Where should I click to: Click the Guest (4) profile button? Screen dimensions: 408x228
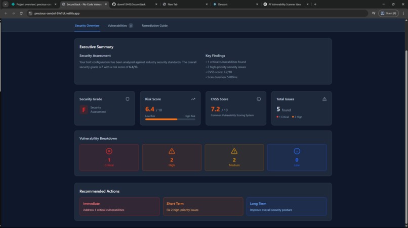[388, 13]
